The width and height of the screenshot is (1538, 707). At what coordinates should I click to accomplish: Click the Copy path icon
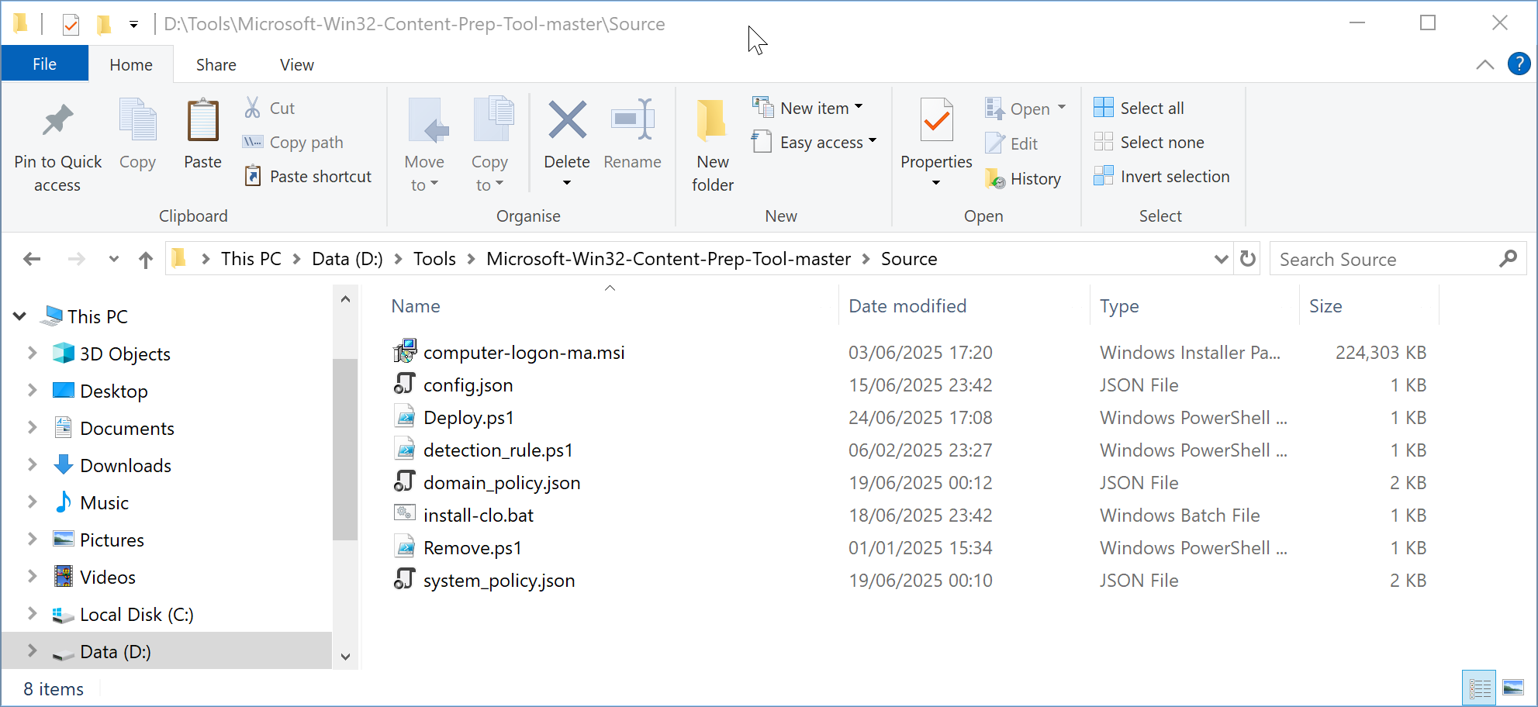click(x=252, y=142)
